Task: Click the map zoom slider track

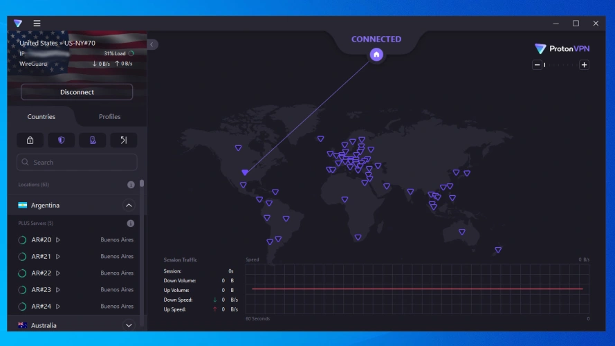Action: click(560, 65)
